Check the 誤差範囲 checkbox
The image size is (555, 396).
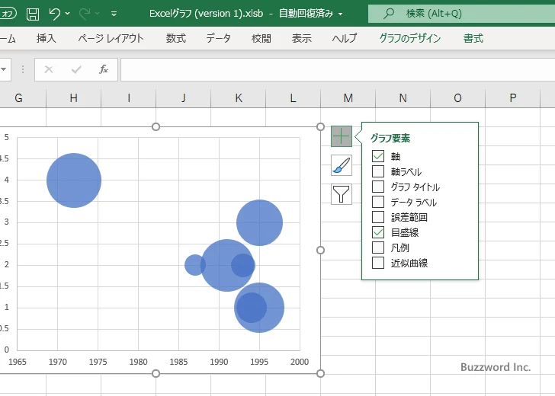click(378, 217)
